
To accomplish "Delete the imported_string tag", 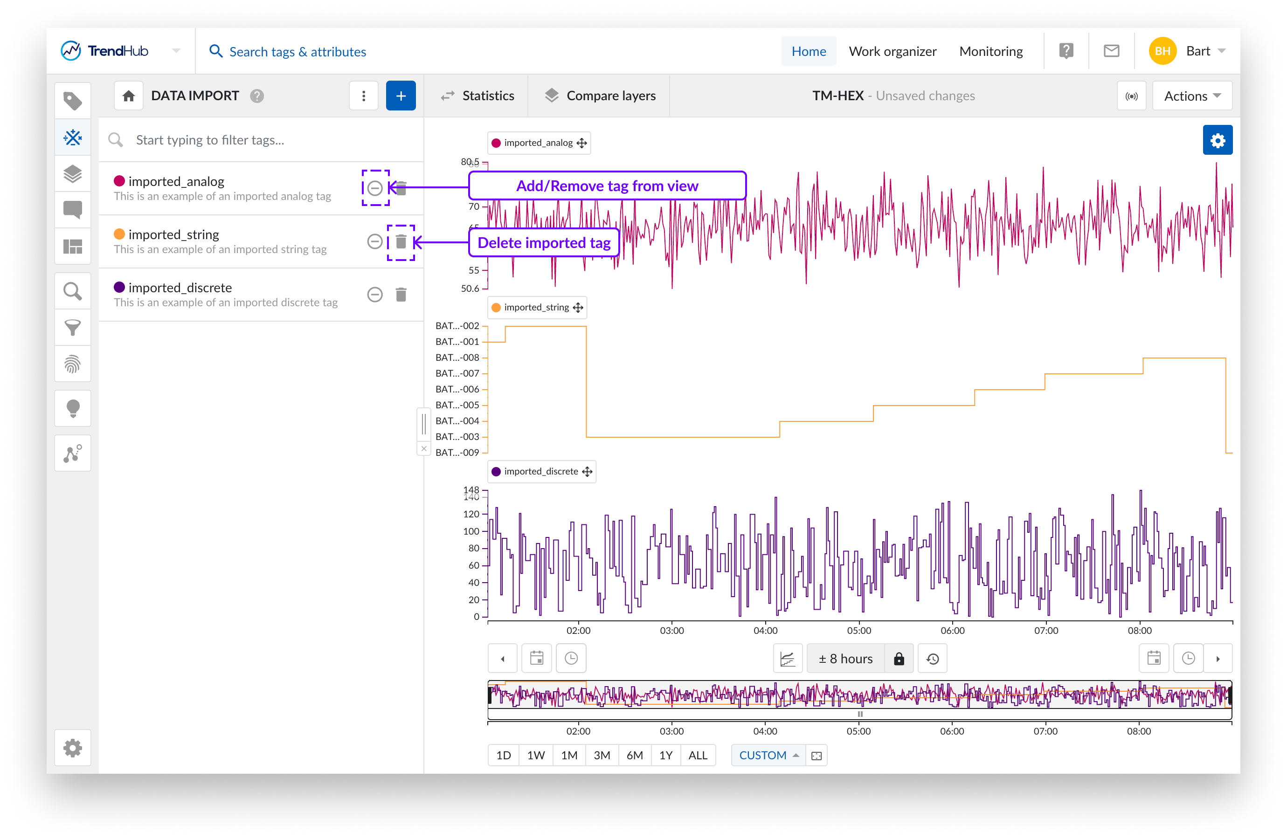I will click(x=401, y=241).
